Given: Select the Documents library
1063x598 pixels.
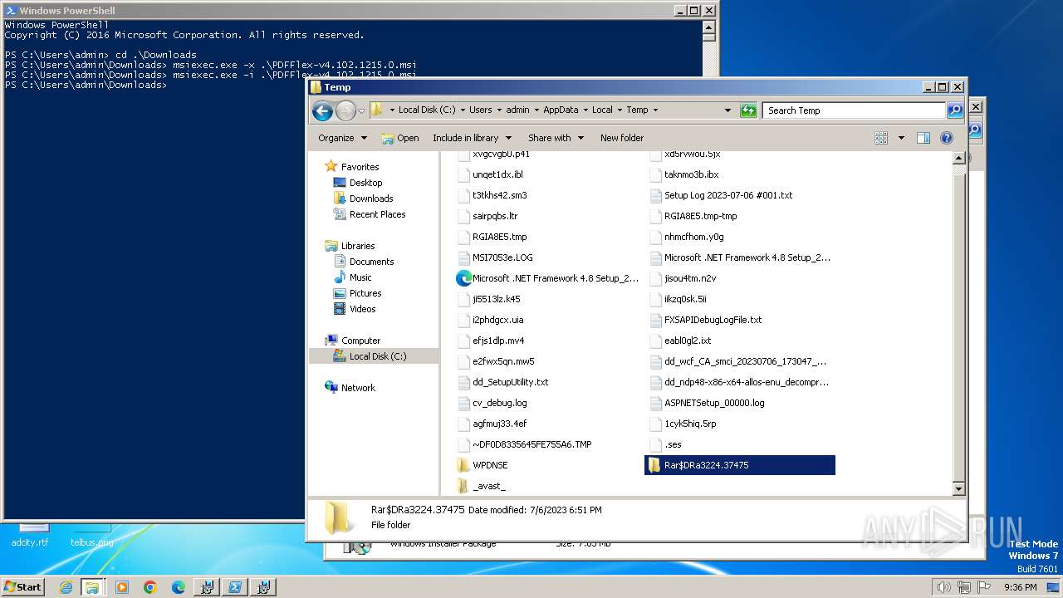Looking at the screenshot, I should (x=371, y=261).
